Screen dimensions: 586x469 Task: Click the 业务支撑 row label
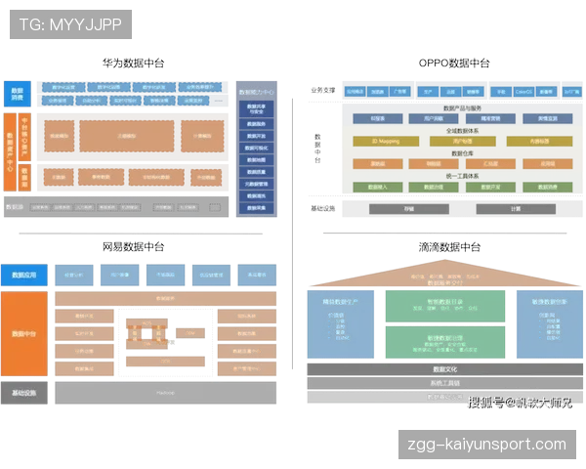(x=323, y=90)
